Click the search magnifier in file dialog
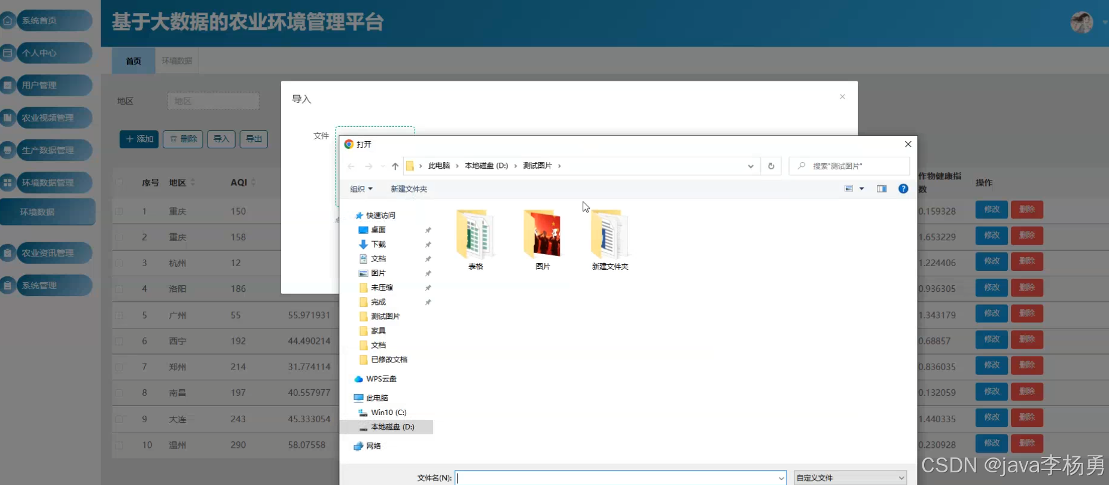The height and width of the screenshot is (485, 1109). pyautogui.click(x=802, y=166)
